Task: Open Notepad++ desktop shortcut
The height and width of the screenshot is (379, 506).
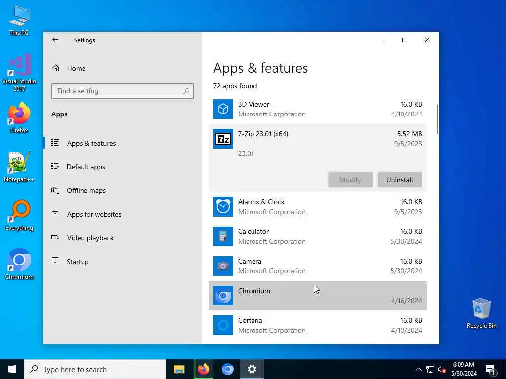Action: point(19,167)
